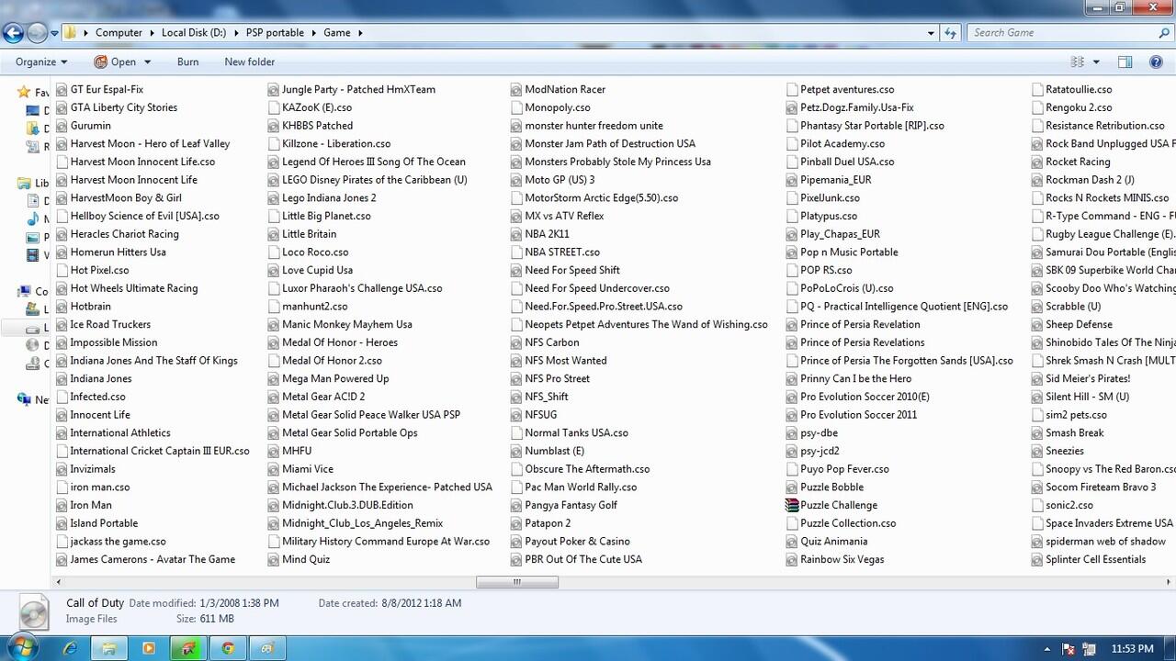Select the file Need For Speed Undercover.cso

tap(597, 288)
